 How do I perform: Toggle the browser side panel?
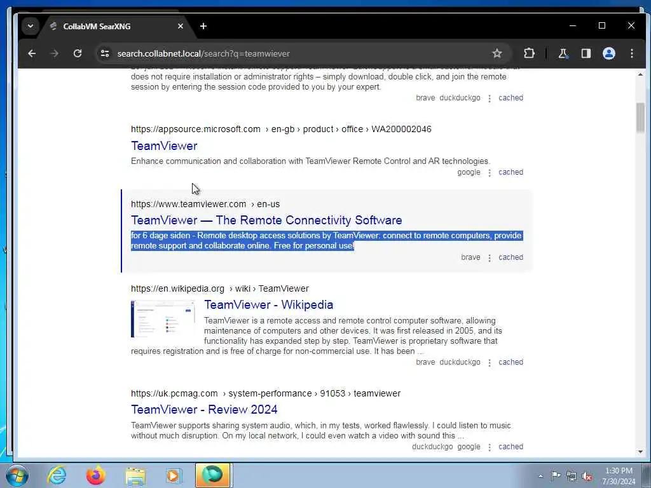[x=586, y=53]
